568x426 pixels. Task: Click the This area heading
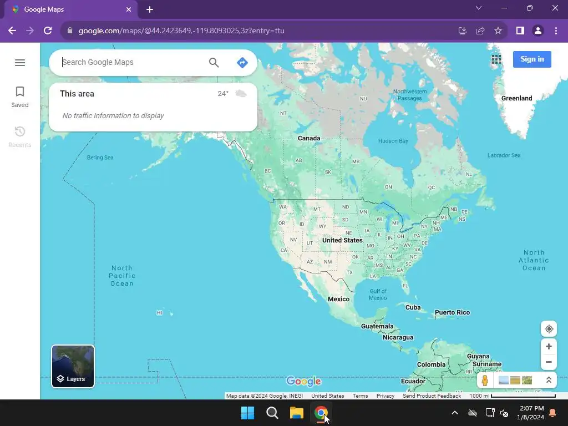77,94
